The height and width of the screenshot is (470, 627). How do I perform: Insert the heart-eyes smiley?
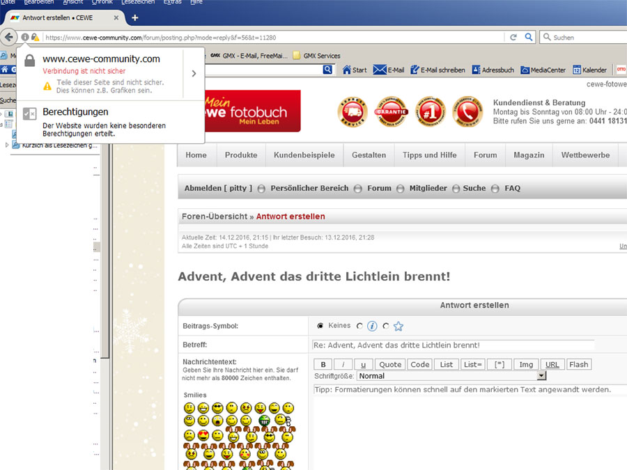(203, 435)
